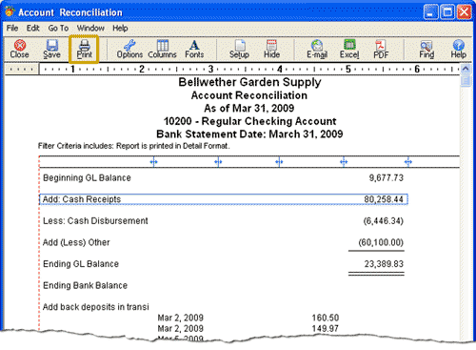Click the application icon in title bar
This screenshot has height=350, width=476.
click(10, 11)
